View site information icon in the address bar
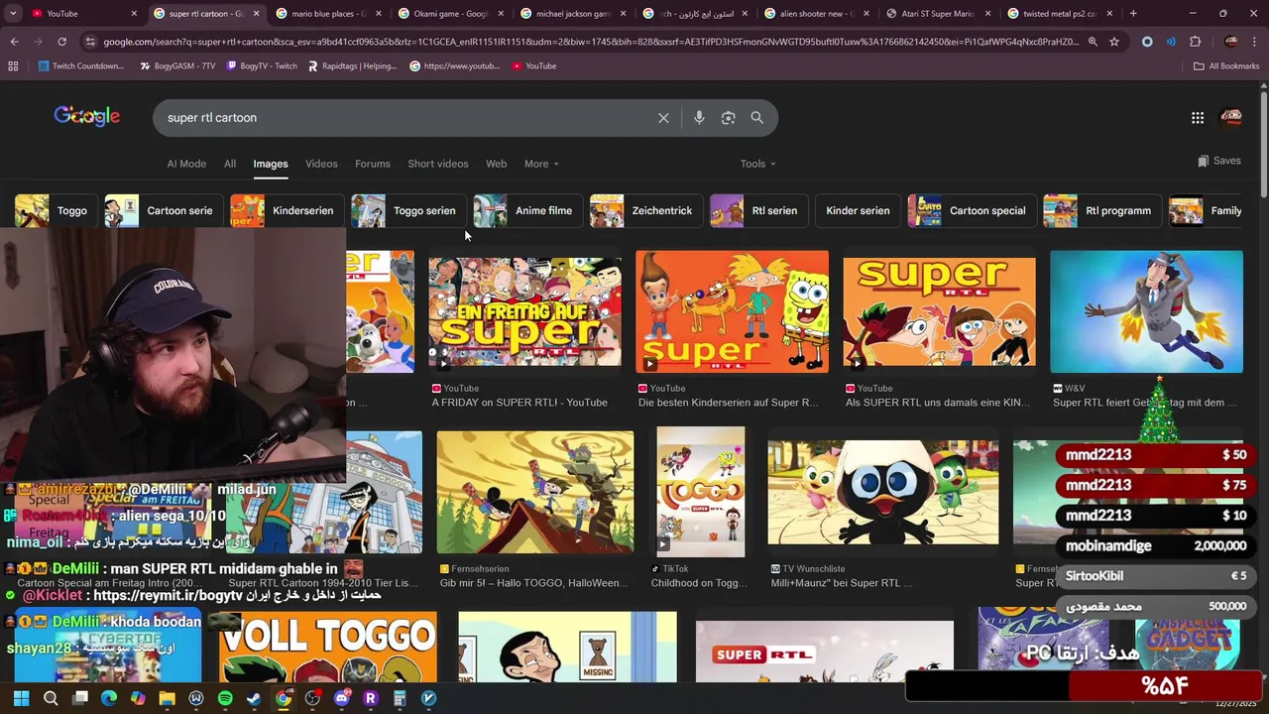This screenshot has width=1269, height=714. tap(91, 42)
